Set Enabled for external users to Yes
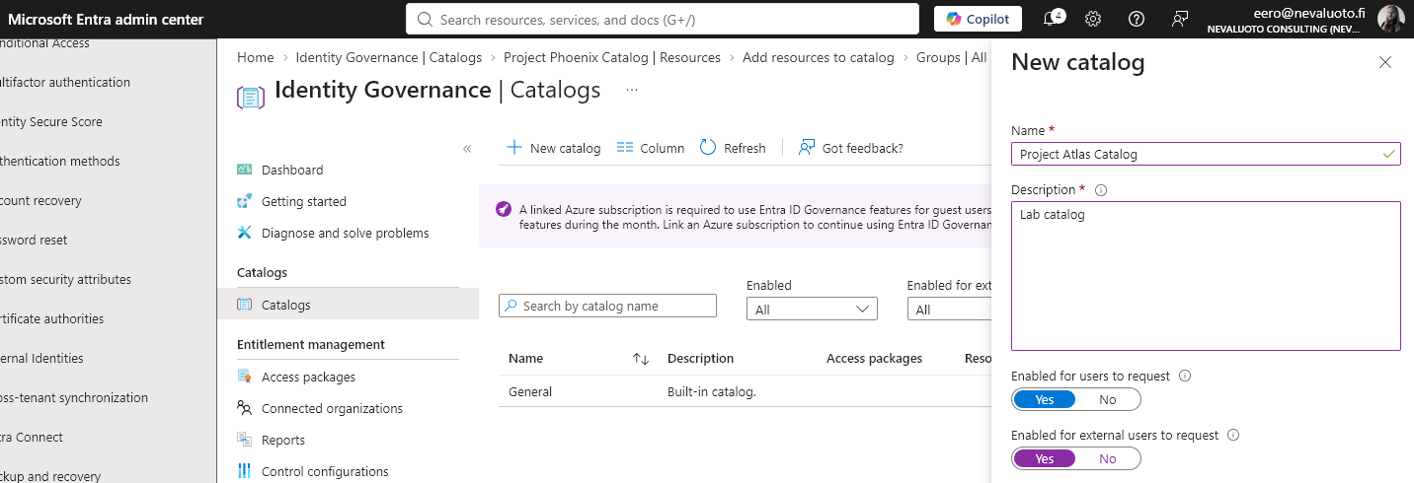The height and width of the screenshot is (483, 1414). (1045, 458)
